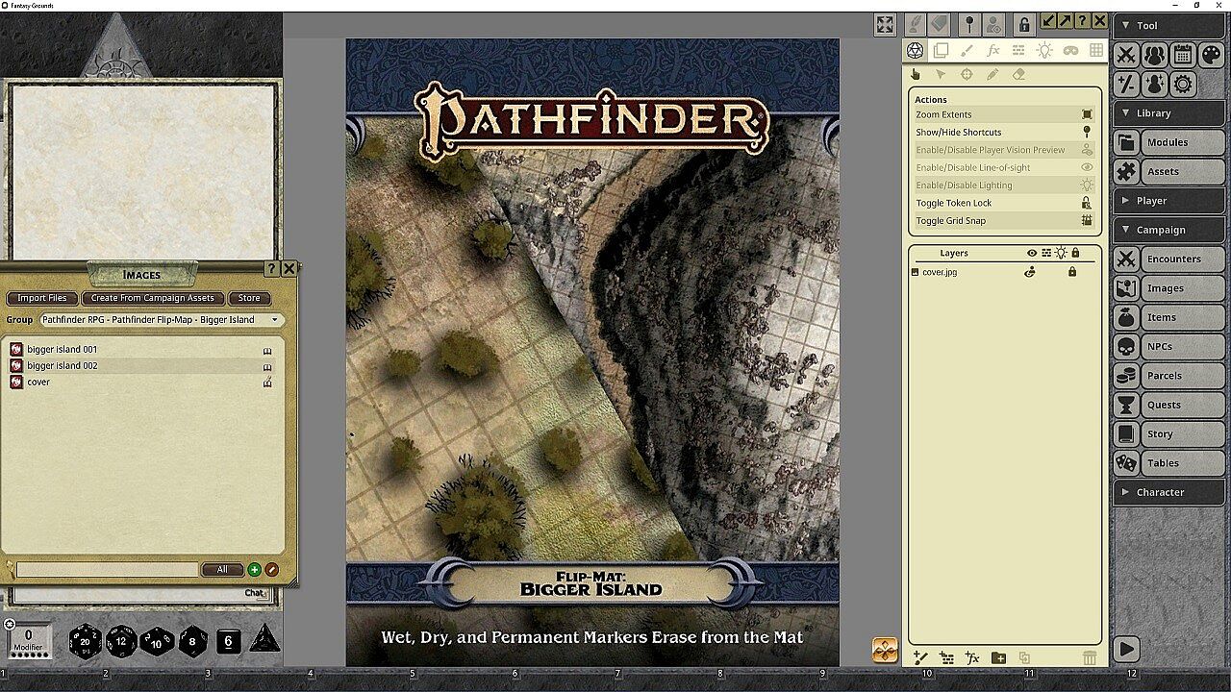Open the plus/minus modifiers tool

(1127, 85)
